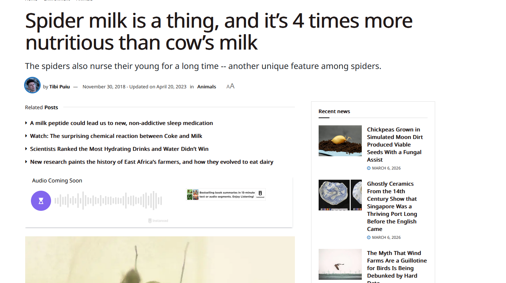The height and width of the screenshot is (283, 506).
Task: Click the font size resizer icon
Action: pyautogui.click(x=231, y=86)
